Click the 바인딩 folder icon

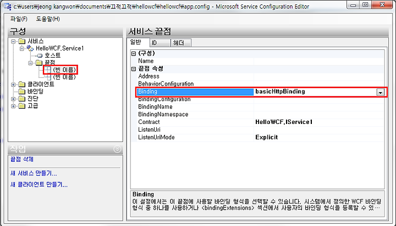point(22,91)
